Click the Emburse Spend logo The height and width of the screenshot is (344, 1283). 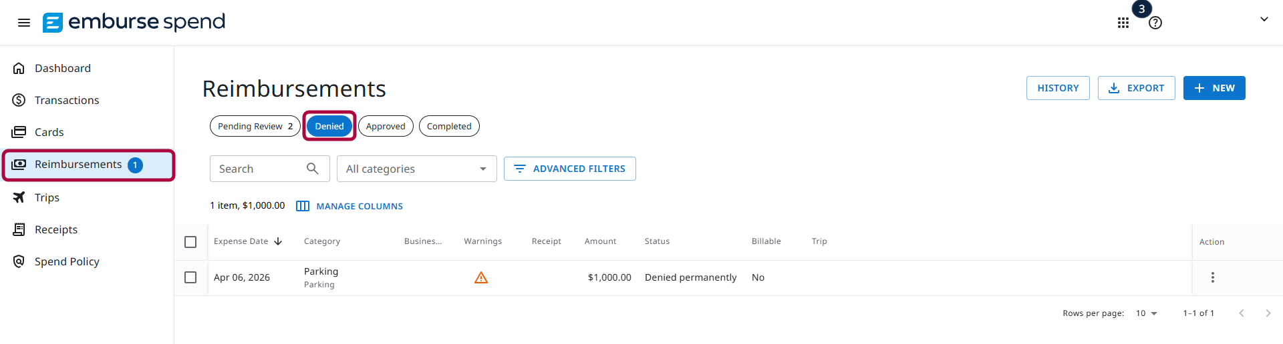pos(134,22)
